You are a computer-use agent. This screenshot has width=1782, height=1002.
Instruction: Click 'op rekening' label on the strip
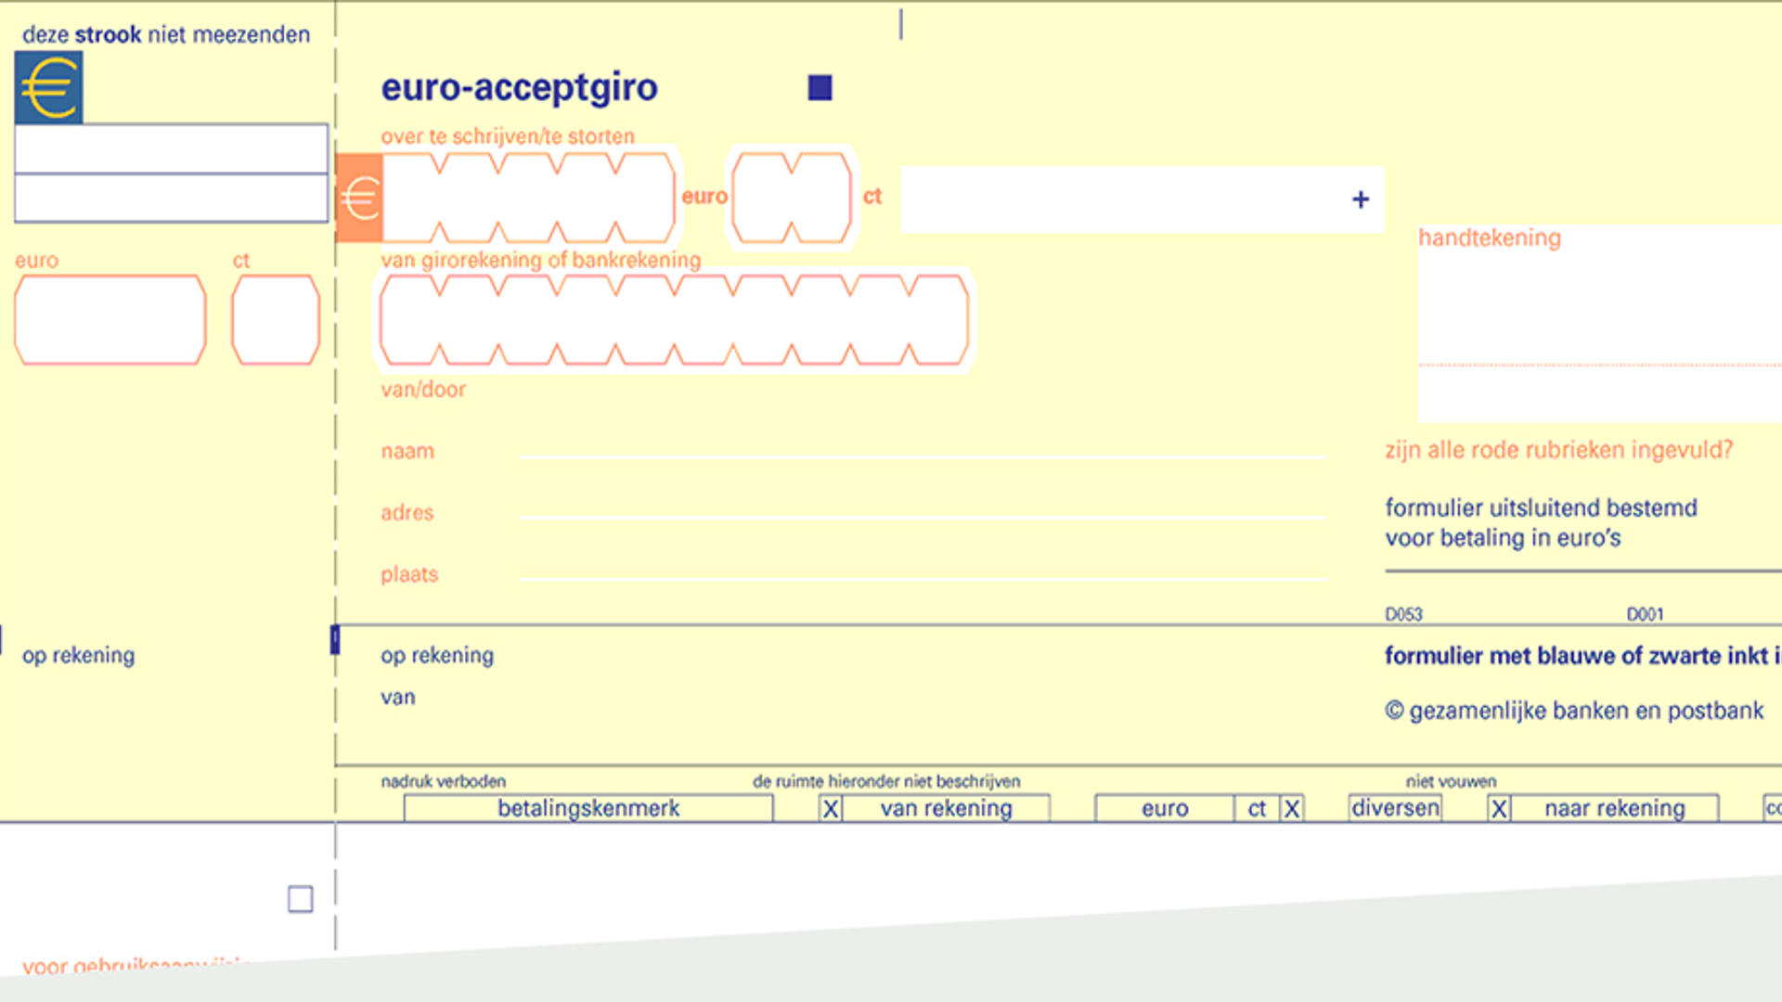[x=79, y=656]
